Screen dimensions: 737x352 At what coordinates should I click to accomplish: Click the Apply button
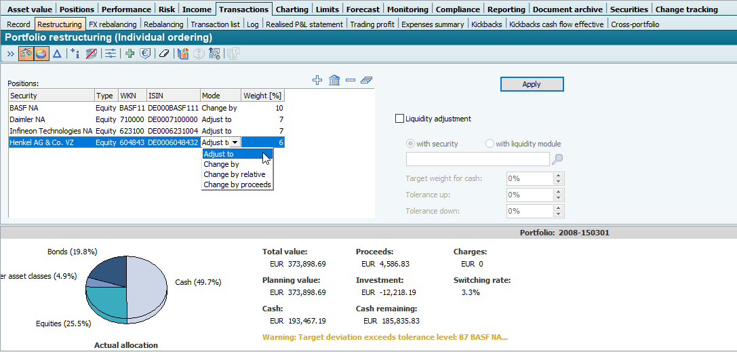532,84
